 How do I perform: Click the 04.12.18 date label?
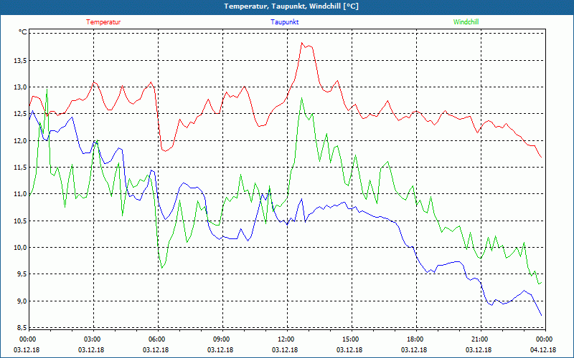pos(543,350)
